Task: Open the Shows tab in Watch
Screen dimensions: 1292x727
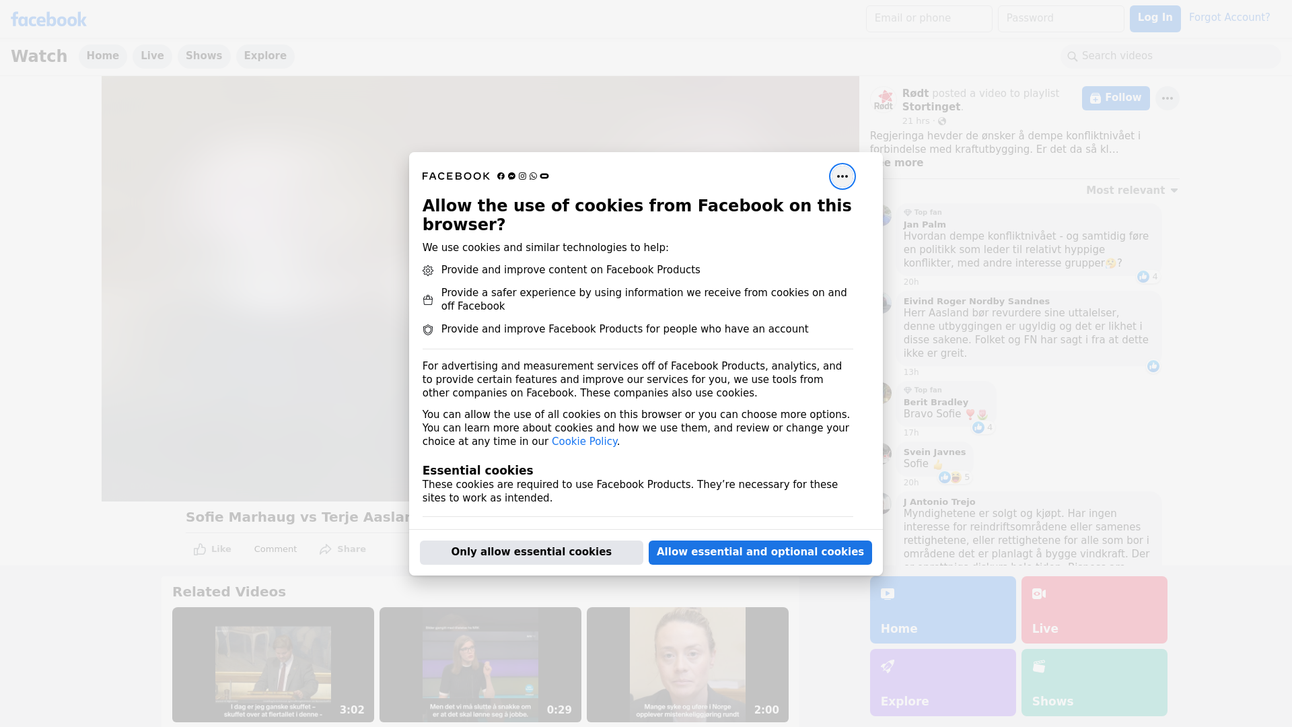Action: click(204, 56)
